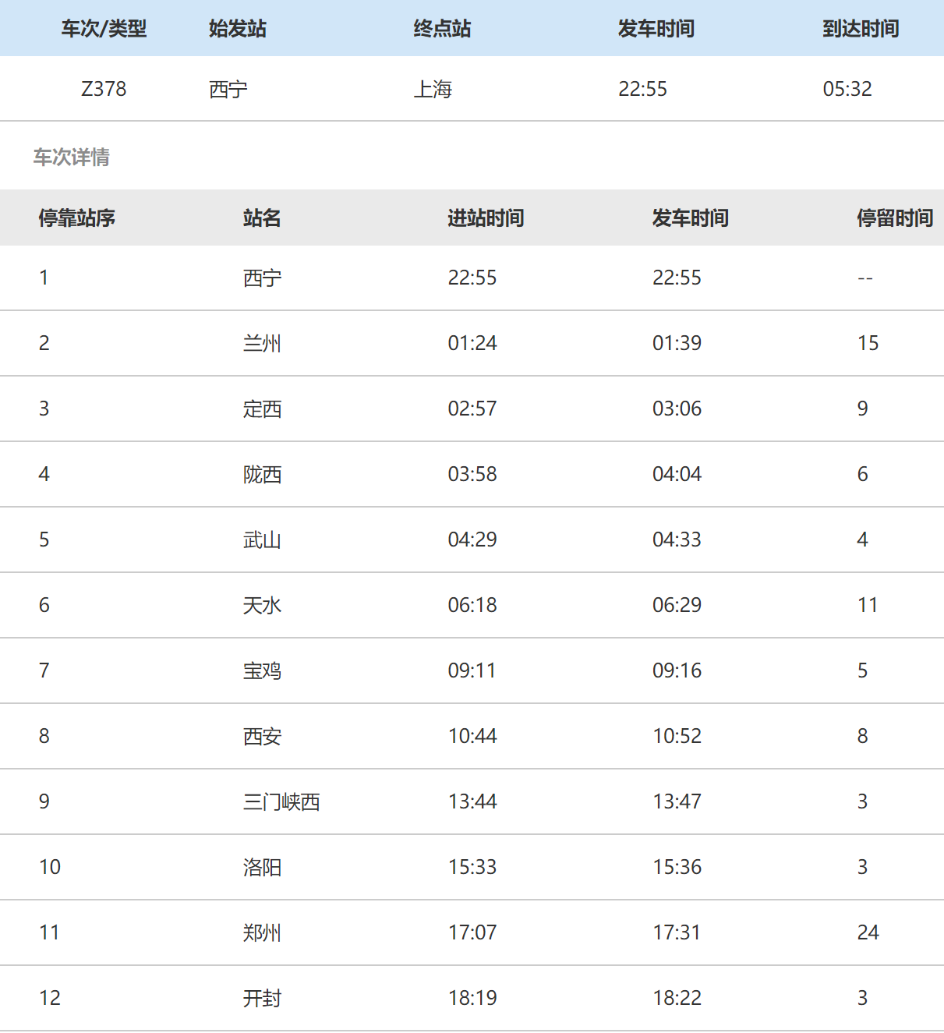Screen dimensions: 944x1033
Task: Click the 停留时间 column header
Action: (x=895, y=218)
